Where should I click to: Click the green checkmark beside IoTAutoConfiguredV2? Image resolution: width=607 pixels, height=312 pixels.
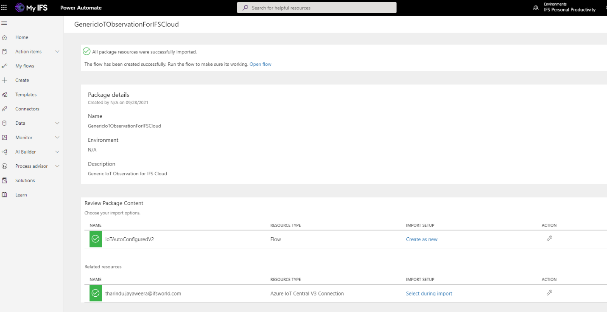pyautogui.click(x=95, y=239)
